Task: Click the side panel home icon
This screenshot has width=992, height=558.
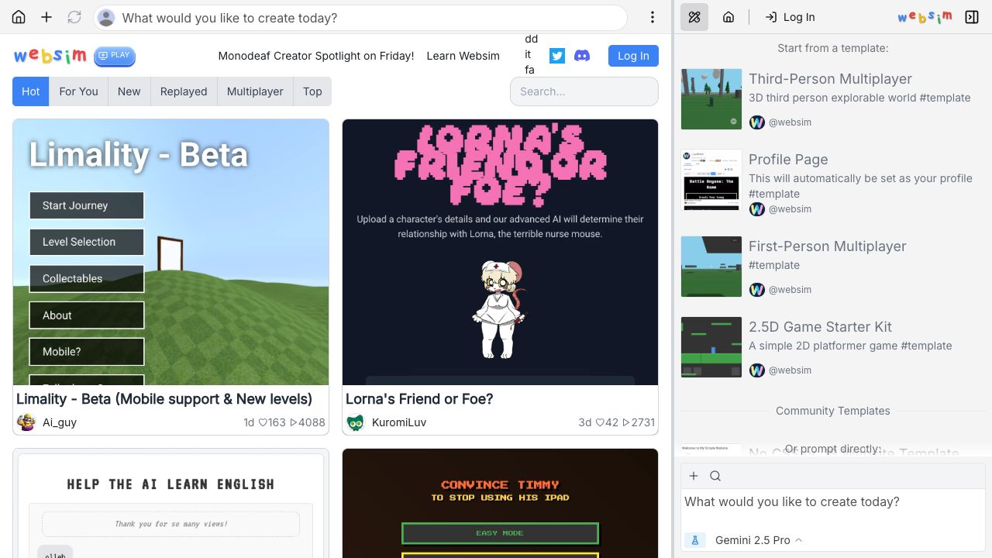Action: pos(728,17)
